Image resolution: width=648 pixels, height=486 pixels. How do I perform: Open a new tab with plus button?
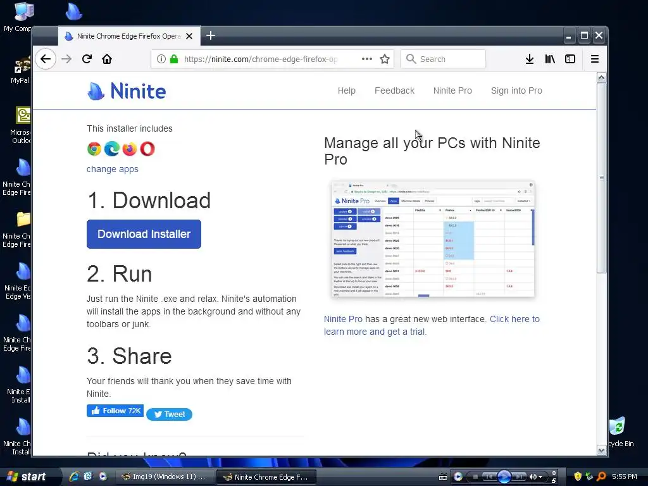click(211, 36)
